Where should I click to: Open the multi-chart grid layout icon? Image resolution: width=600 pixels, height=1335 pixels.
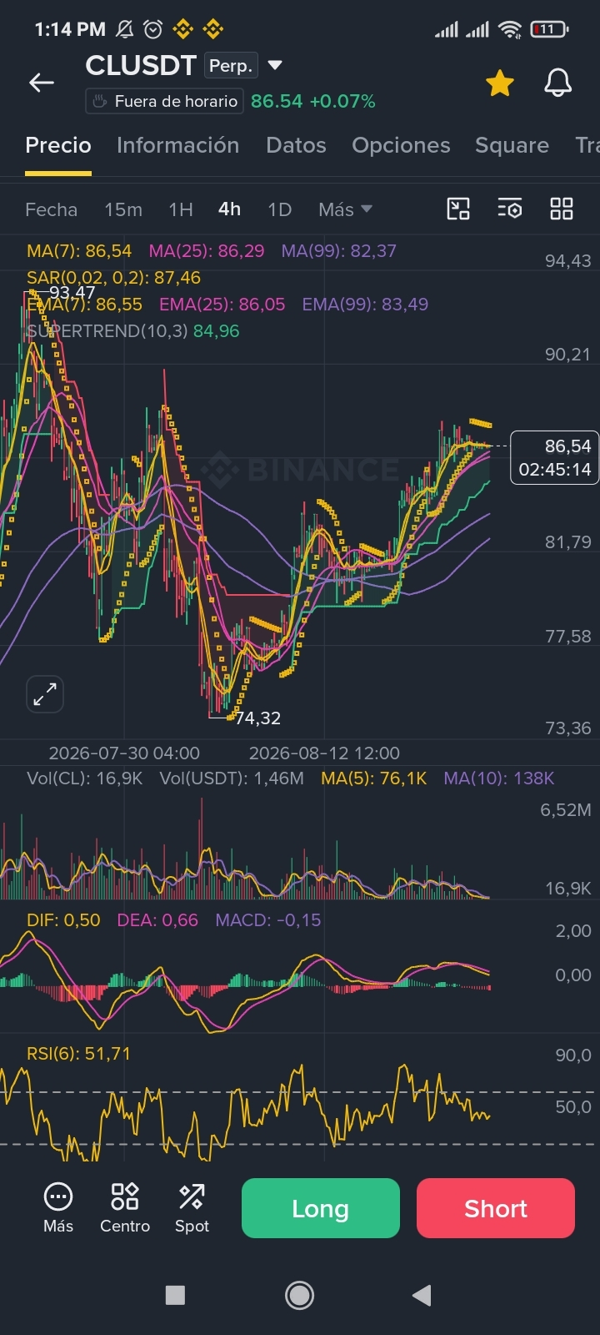[x=562, y=209]
